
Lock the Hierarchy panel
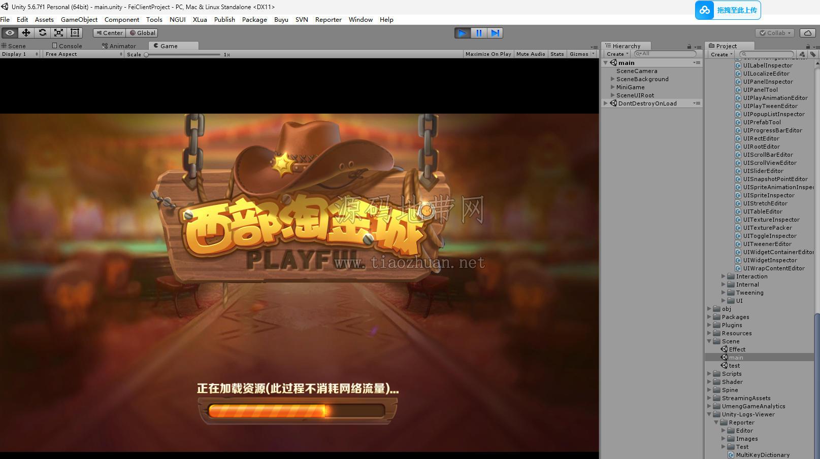(689, 46)
